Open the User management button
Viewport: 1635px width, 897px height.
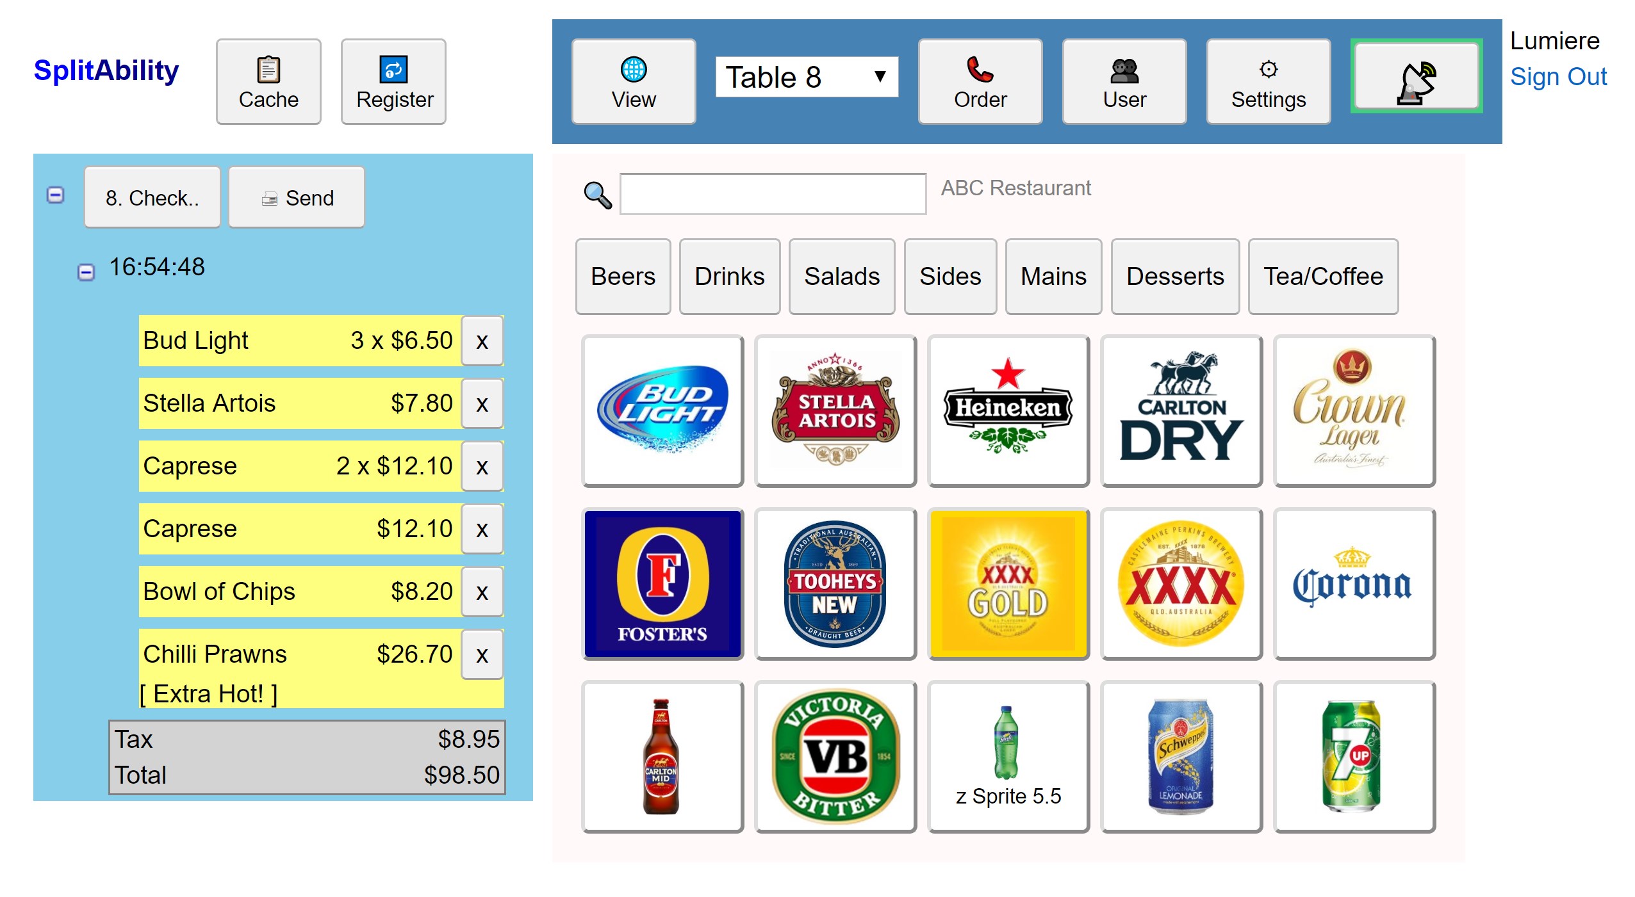point(1124,83)
